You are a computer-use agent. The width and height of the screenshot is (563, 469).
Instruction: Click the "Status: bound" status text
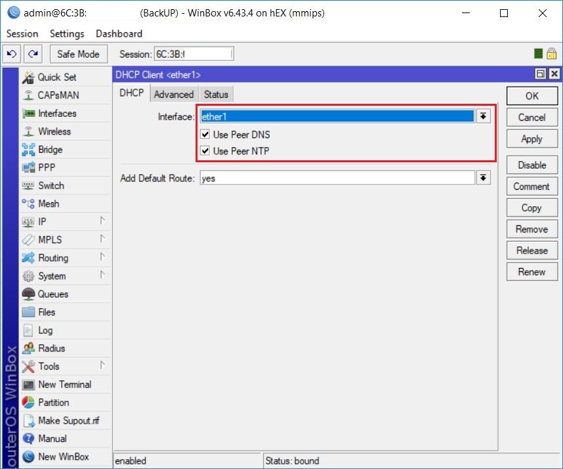click(292, 460)
